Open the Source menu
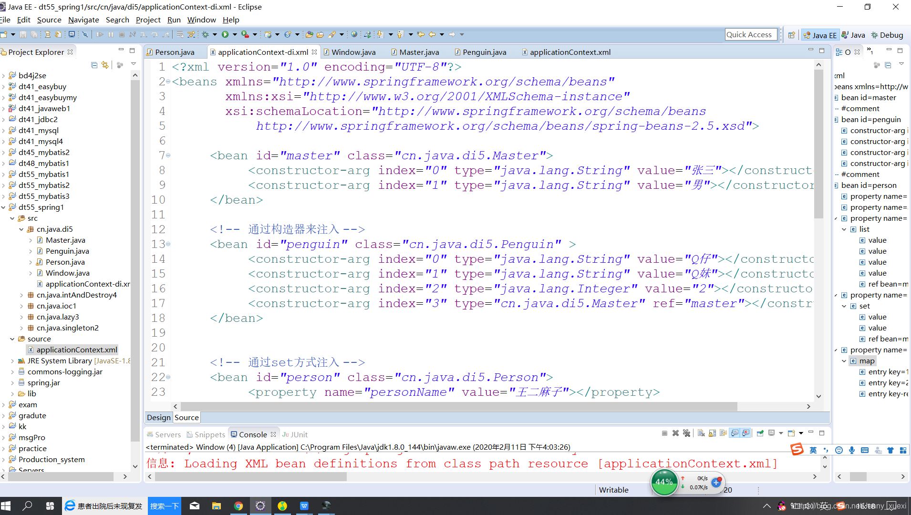911x515 pixels. (x=49, y=20)
